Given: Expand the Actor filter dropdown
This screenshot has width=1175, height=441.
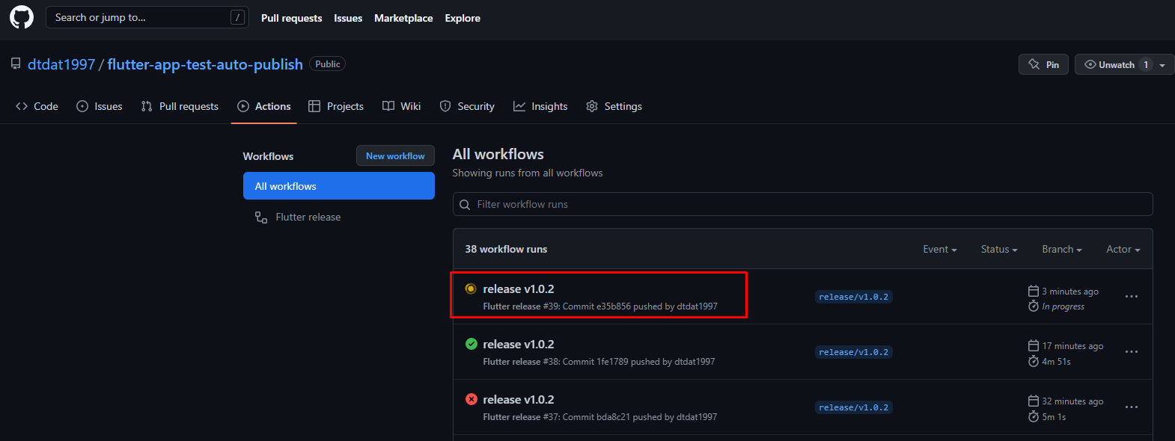Looking at the screenshot, I should coord(1123,250).
